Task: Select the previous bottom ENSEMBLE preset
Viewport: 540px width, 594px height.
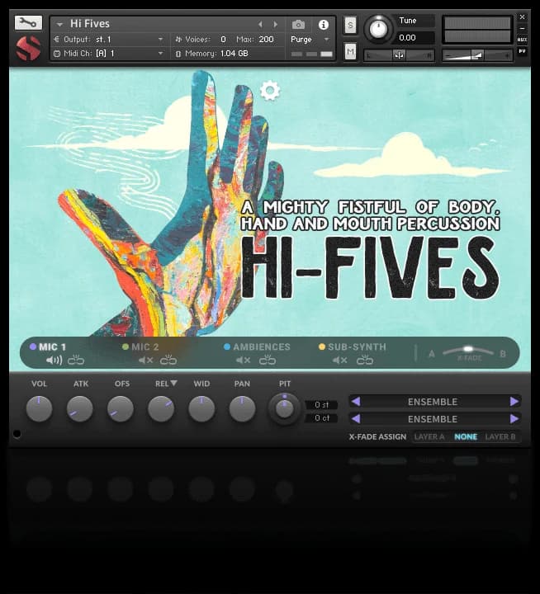Action: [356, 418]
